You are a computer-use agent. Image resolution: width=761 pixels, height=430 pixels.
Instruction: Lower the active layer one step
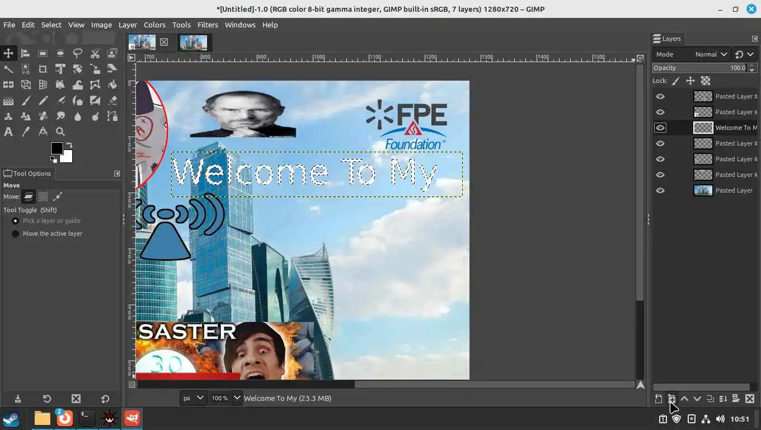tap(697, 399)
